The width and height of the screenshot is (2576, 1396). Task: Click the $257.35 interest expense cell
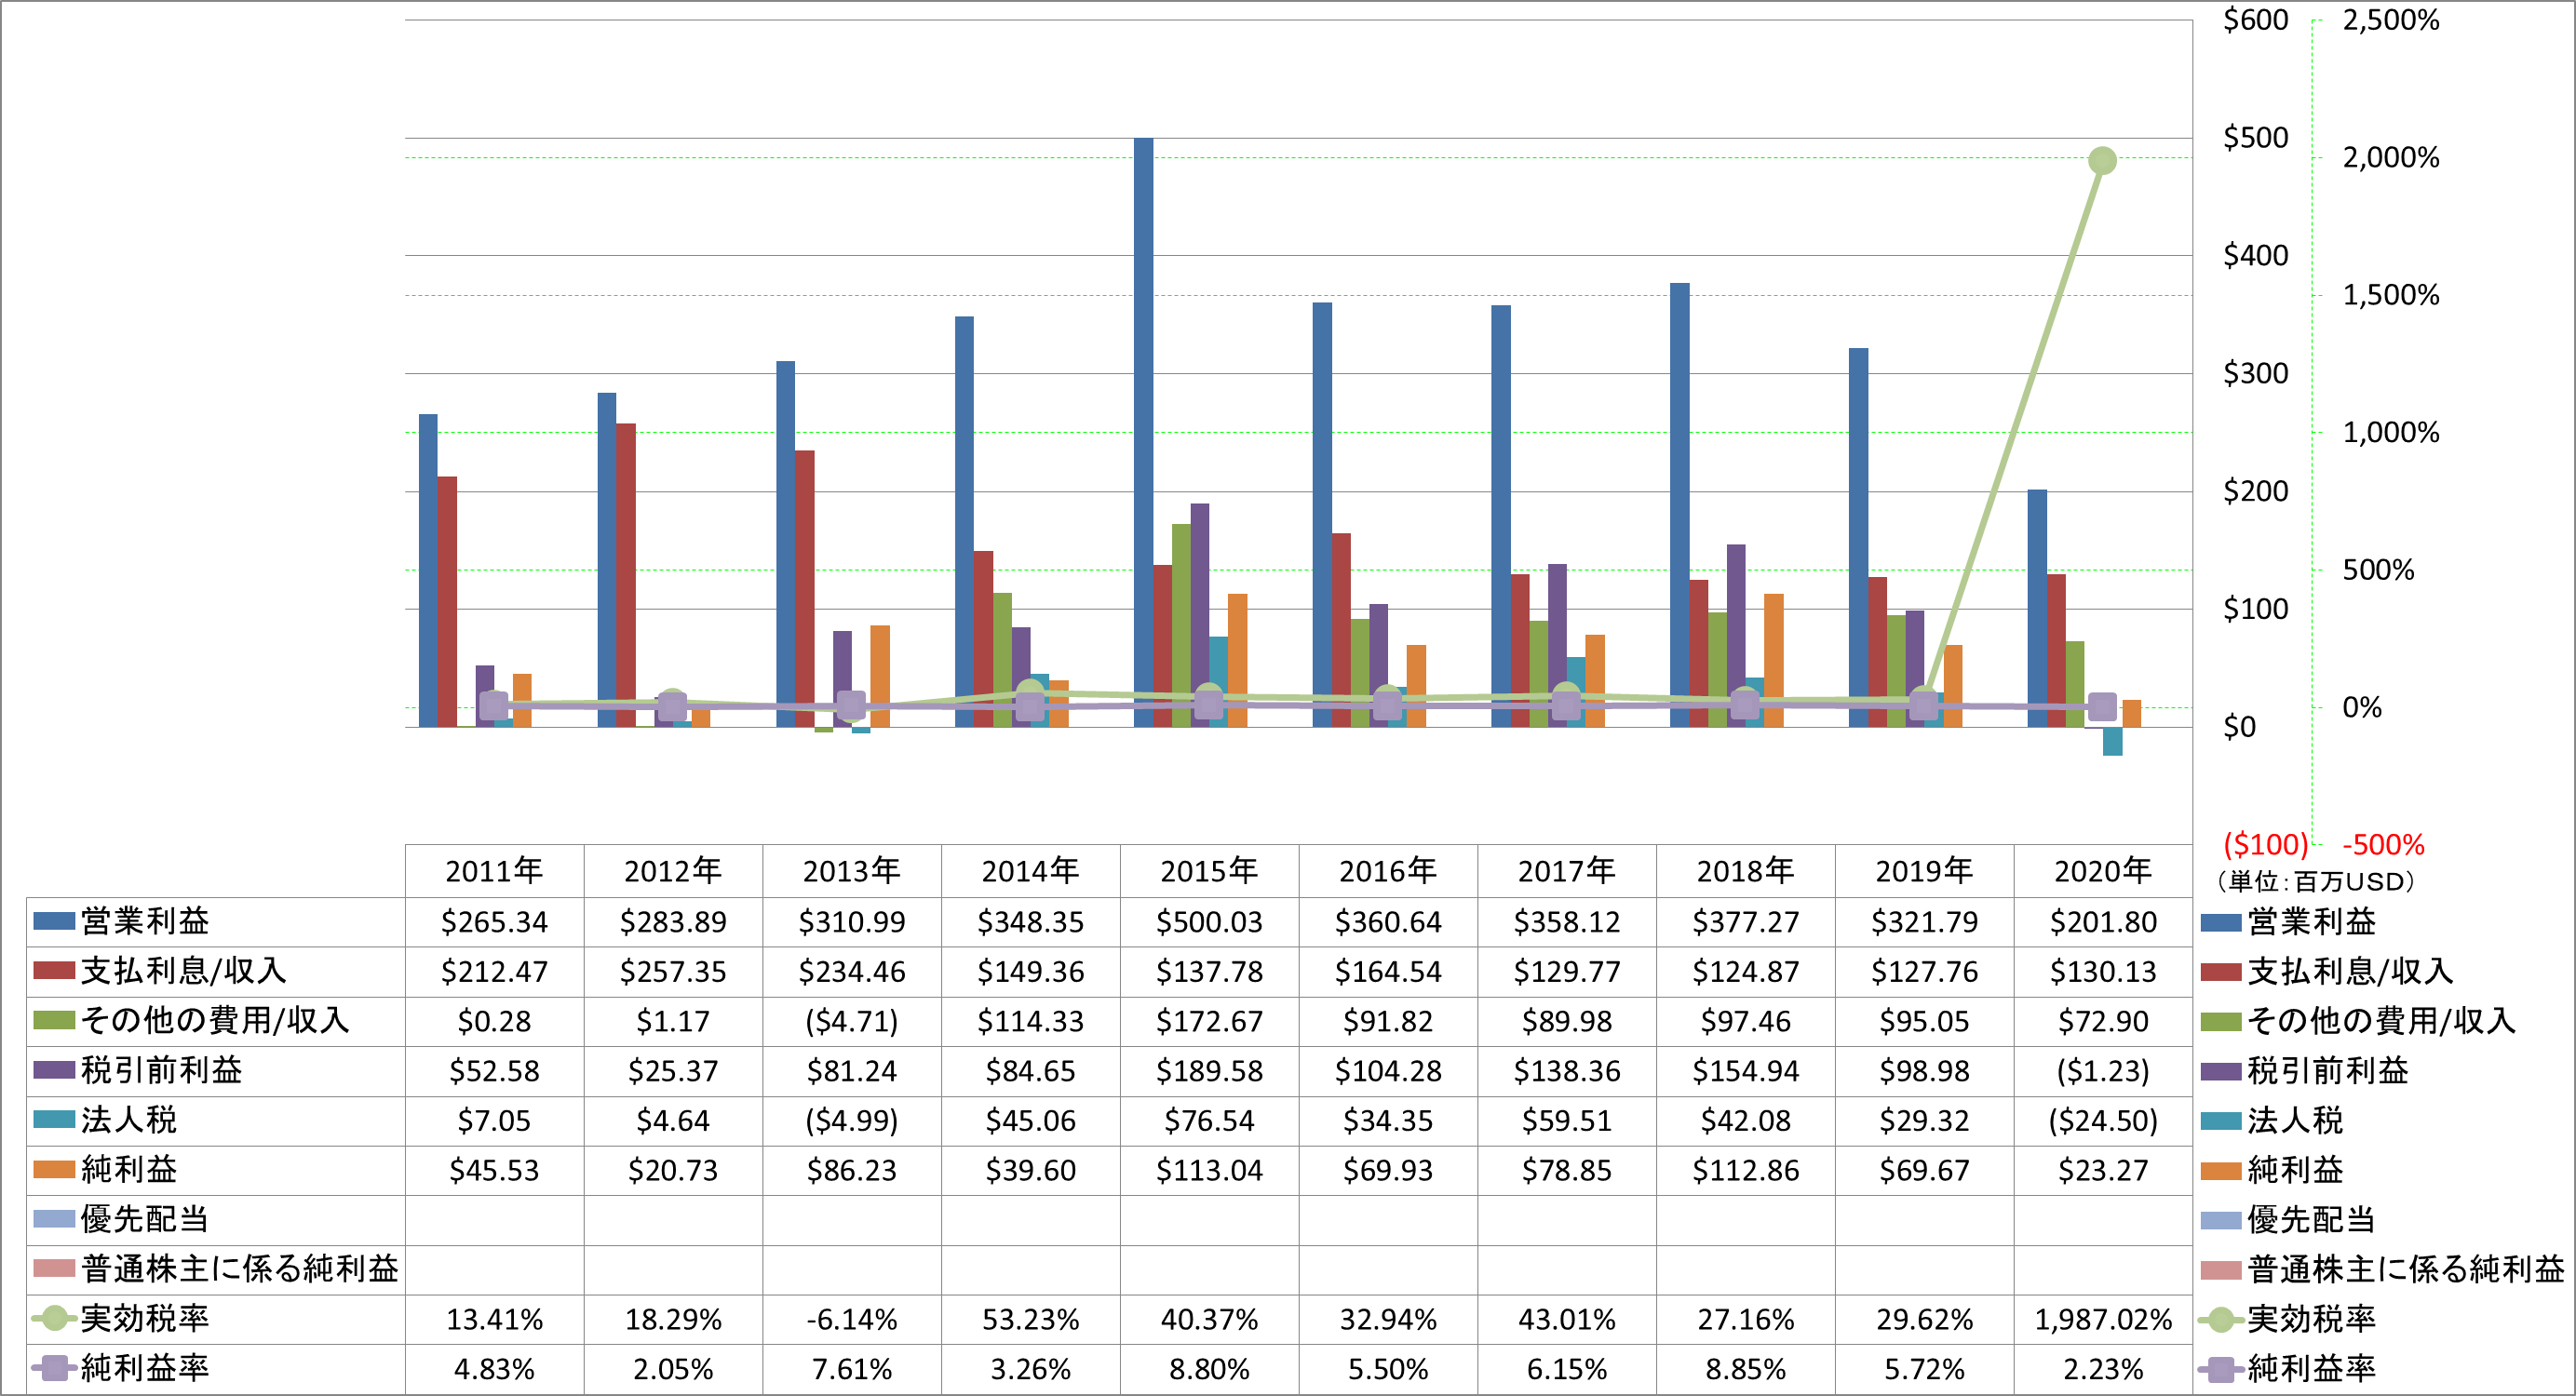673,971
